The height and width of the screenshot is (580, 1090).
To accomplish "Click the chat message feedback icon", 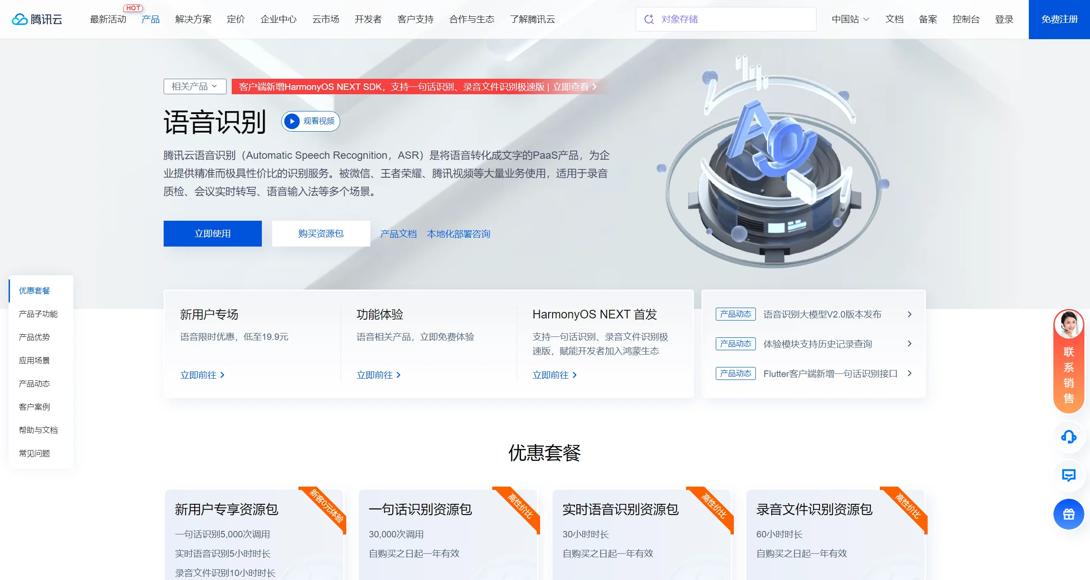I will [x=1068, y=475].
